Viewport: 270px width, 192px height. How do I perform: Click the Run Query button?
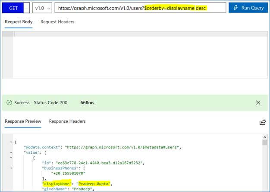(248, 8)
